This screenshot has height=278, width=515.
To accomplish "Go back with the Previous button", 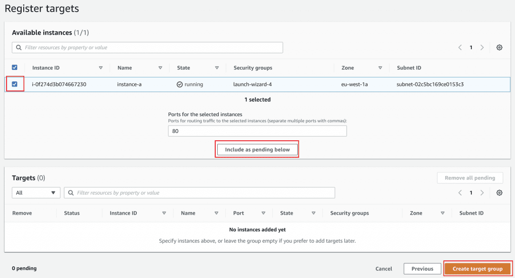I will [422, 268].
